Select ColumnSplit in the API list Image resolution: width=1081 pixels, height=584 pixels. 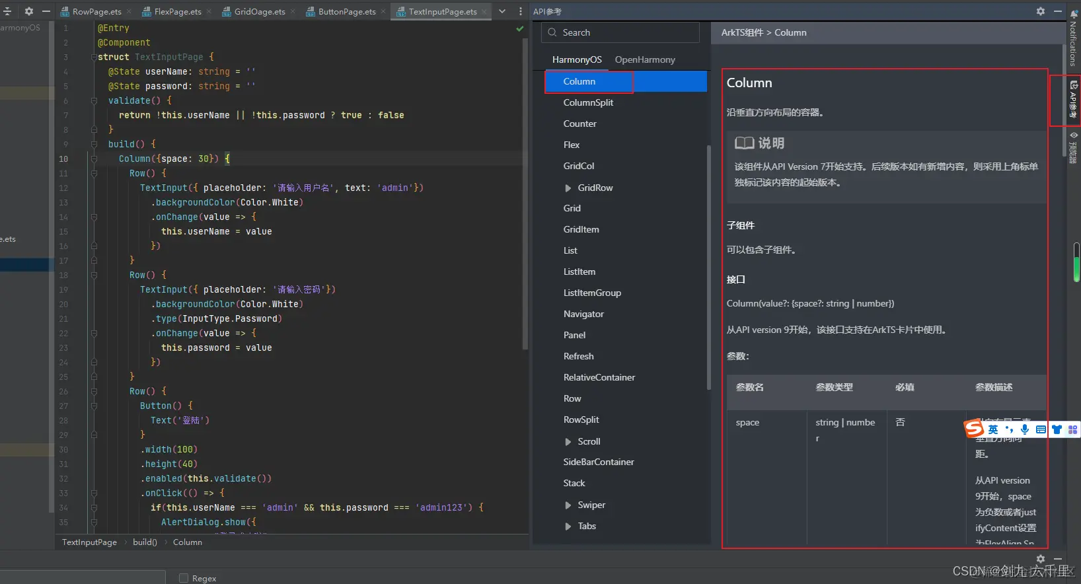pos(588,102)
